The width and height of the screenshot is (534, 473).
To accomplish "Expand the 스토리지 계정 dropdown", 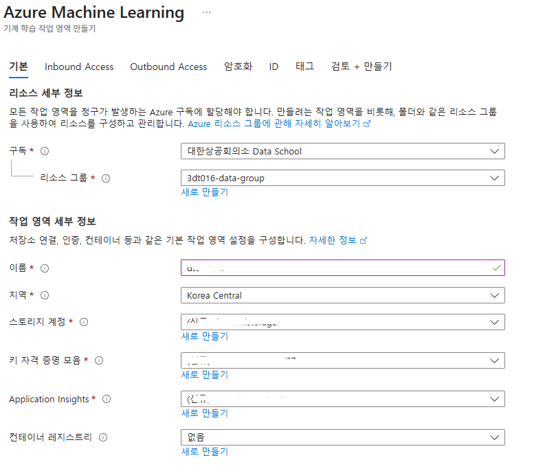I will tap(343, 322).
